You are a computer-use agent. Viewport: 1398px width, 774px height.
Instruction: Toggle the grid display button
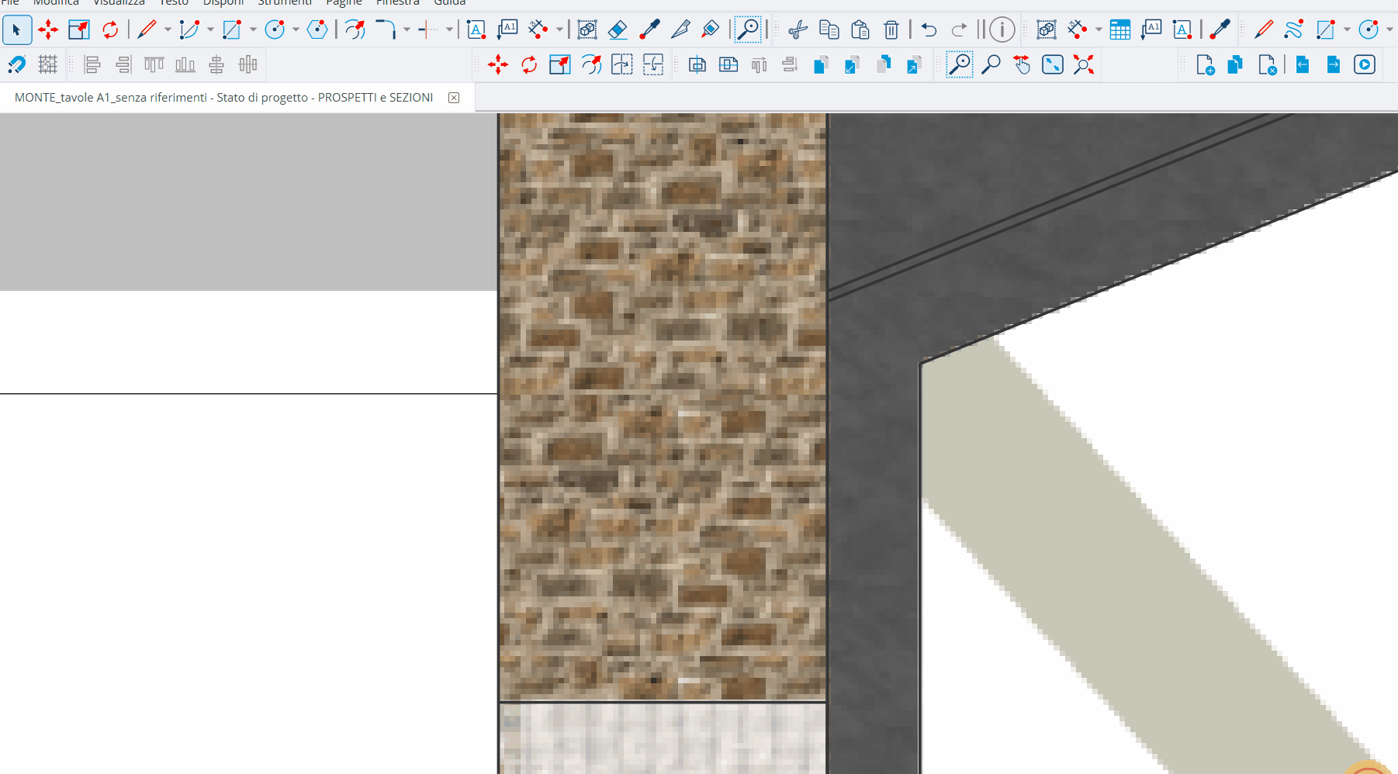pyautogui.click(x=48, y=65)
